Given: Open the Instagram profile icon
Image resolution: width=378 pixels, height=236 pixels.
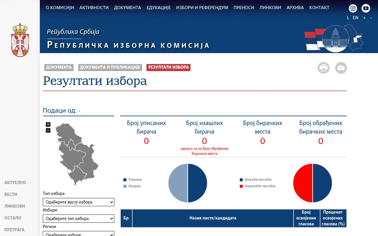Looking at the screenshot, I should [x=353, y=8].
